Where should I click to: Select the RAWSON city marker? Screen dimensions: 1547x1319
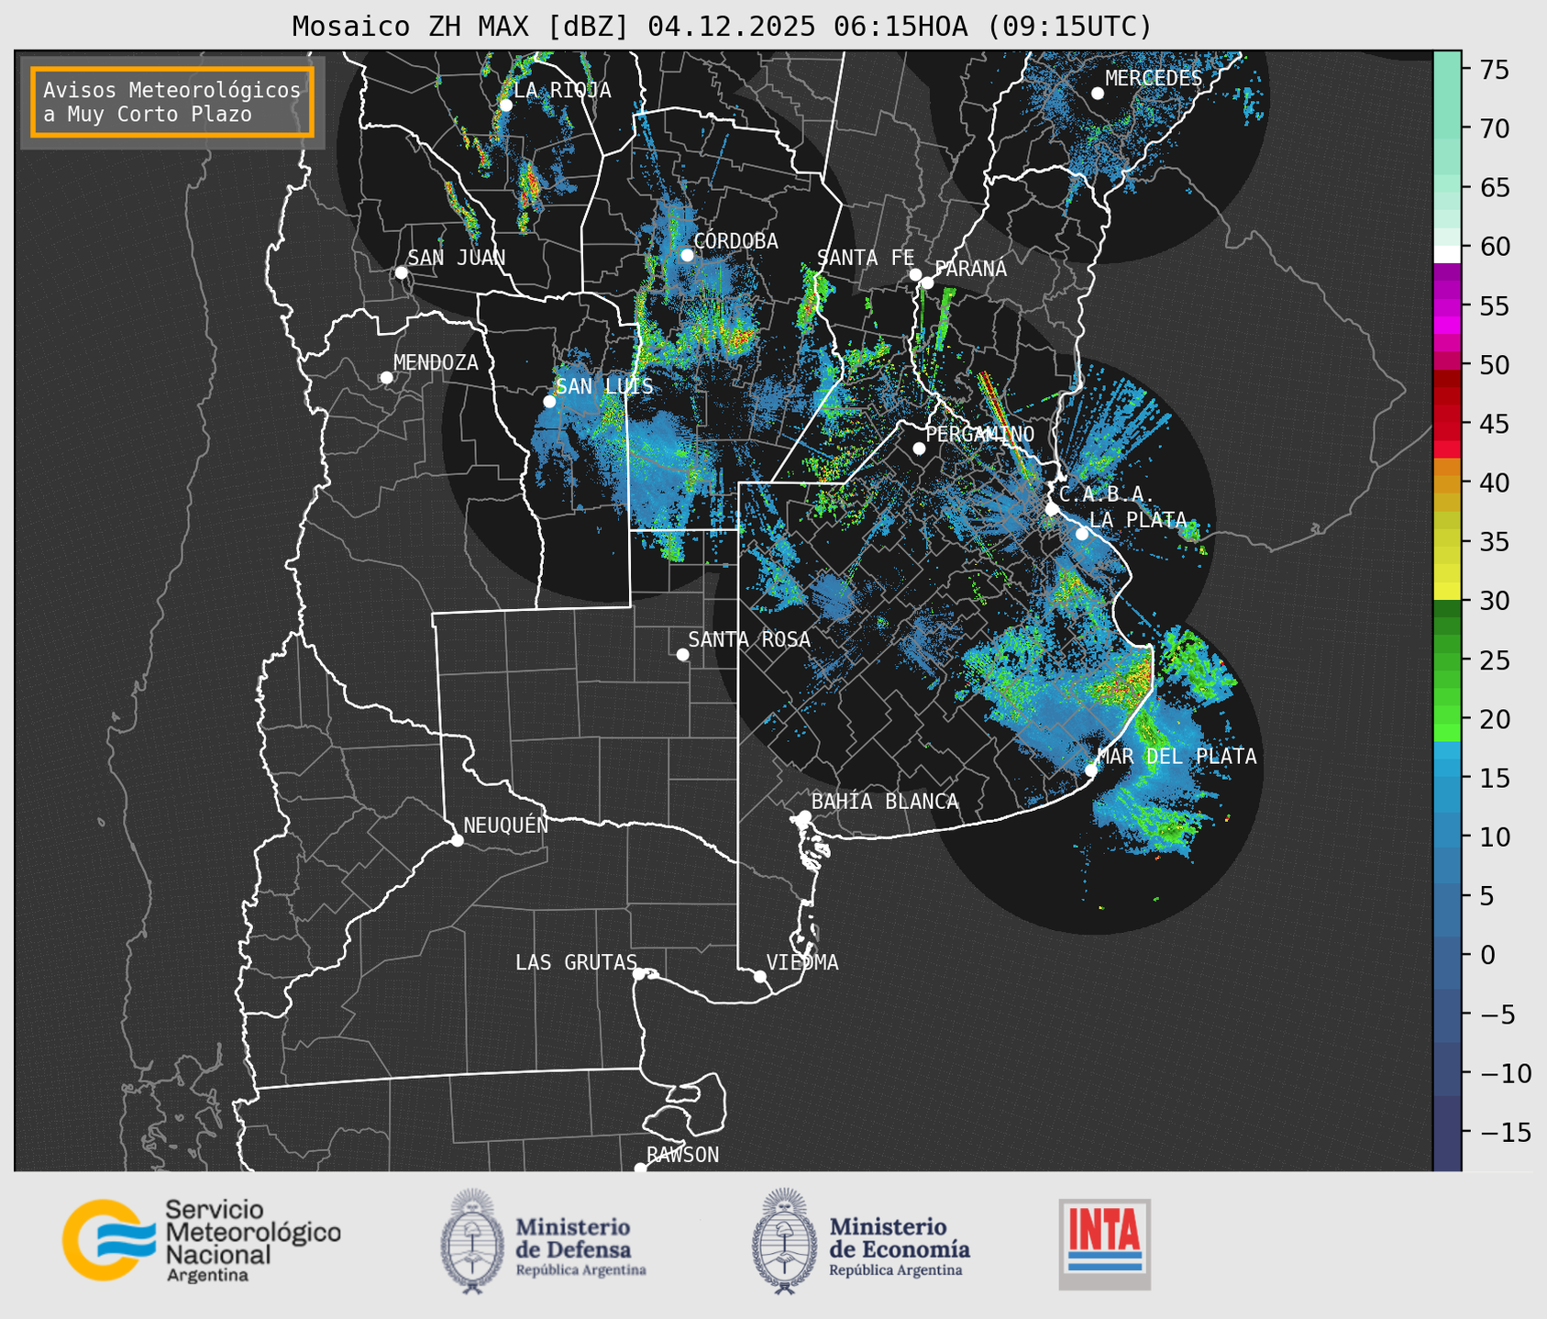tap(640, 1169)
